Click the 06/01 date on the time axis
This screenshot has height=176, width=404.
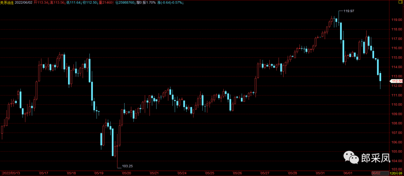point(348,173)
